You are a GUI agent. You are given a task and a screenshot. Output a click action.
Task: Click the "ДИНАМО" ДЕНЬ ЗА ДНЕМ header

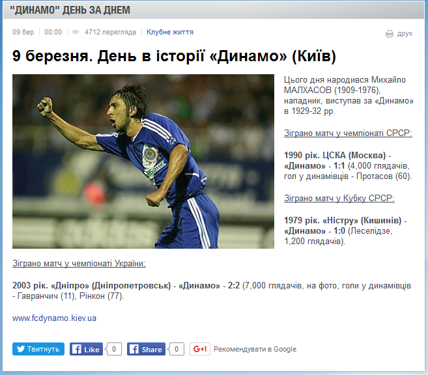pos(70,10)
